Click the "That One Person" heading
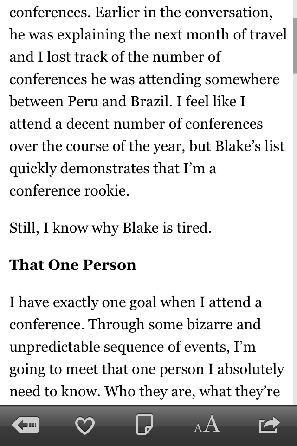The height and width of the screenshot is (446, 297). 73,265
